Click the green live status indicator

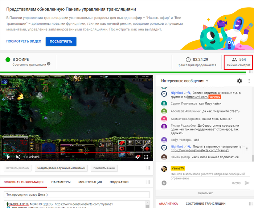pos(8,60)
